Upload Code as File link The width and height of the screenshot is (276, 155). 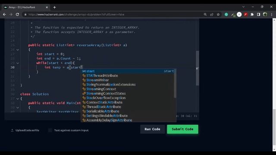click(x=27, y=130)
